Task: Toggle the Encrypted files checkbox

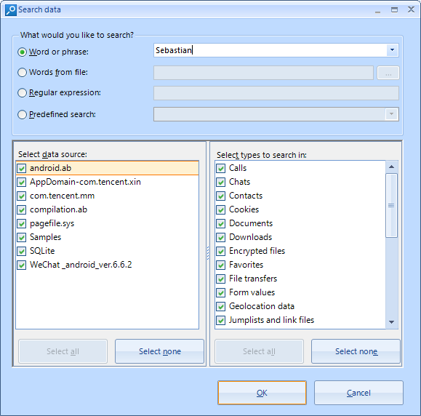Action: (x=221, y=251)
